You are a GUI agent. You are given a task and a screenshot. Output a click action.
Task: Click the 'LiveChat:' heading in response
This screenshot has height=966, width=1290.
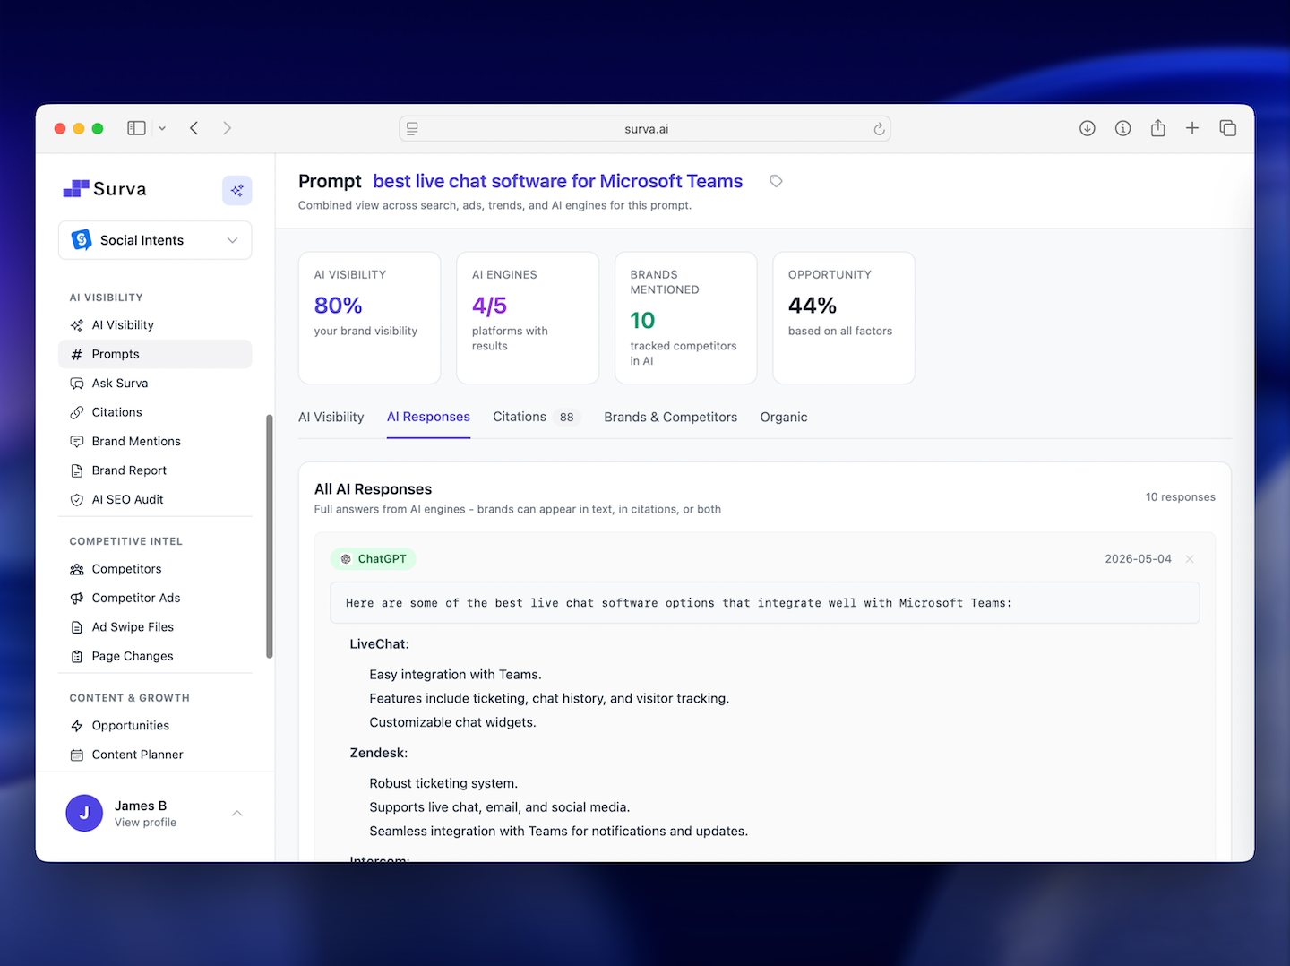pos(379,644)
